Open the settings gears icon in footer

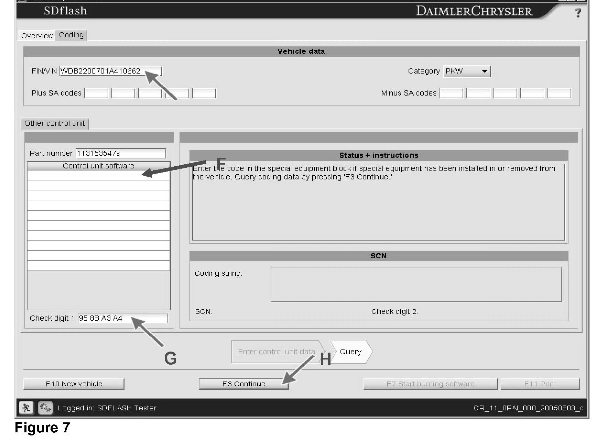click(x=45, y=408)
